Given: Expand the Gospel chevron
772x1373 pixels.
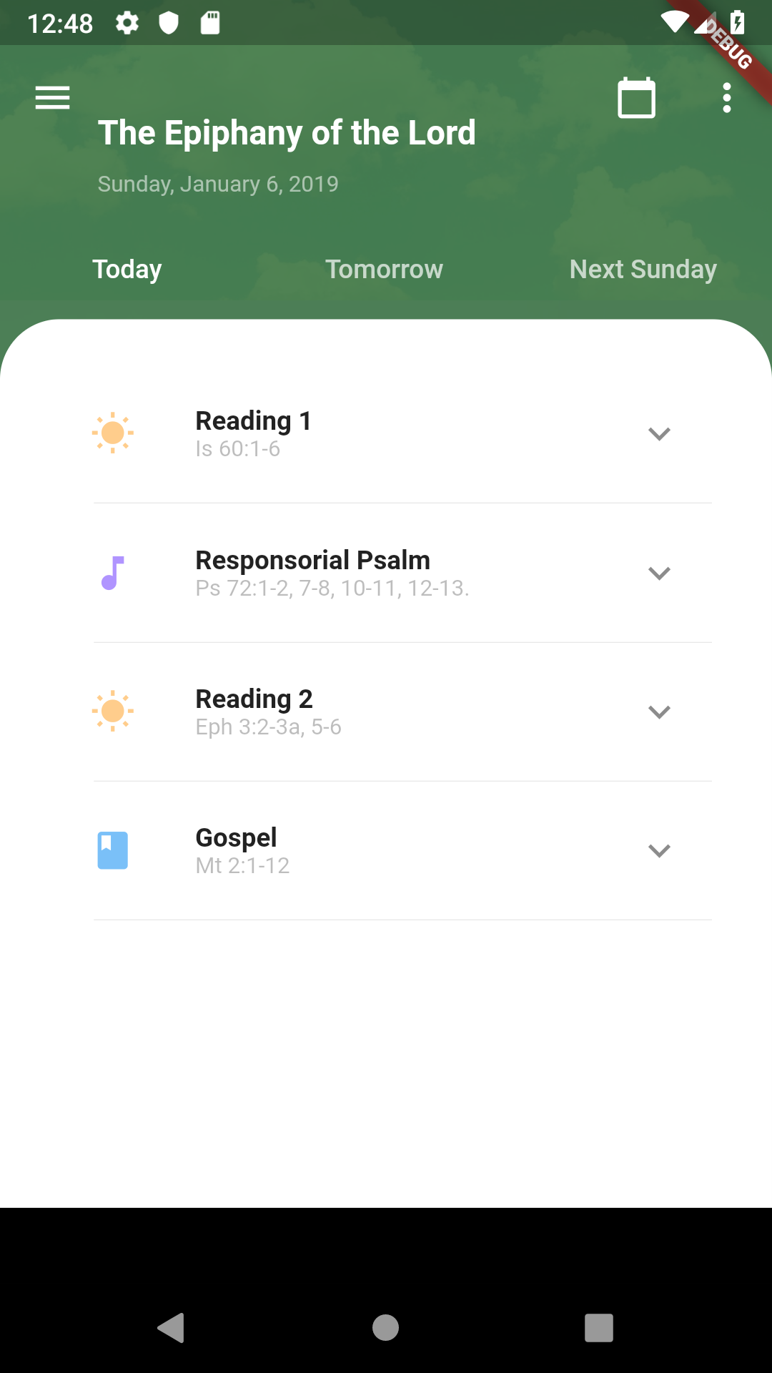Looking at the screenshot, I should coord(658,851).
